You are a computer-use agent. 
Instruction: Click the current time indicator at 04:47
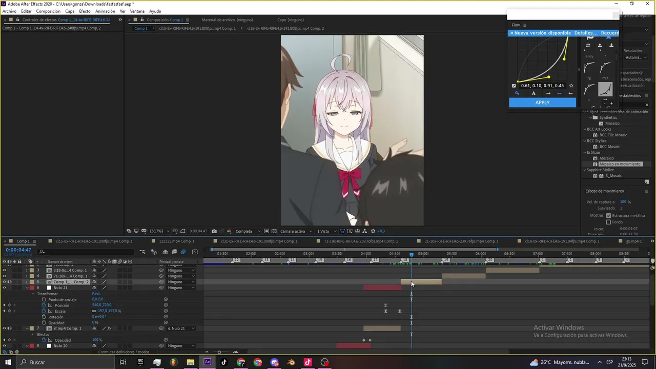point(411,255)
